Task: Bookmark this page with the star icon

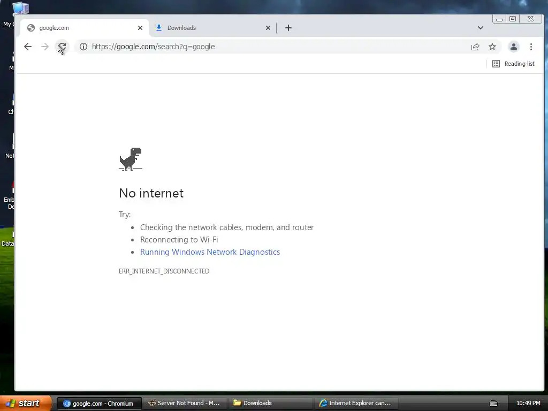Action: [x=492, y=47]
